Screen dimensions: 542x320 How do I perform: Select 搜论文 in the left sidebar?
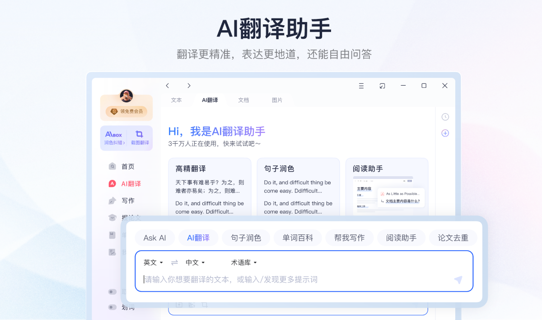click(x=130, y=218)
